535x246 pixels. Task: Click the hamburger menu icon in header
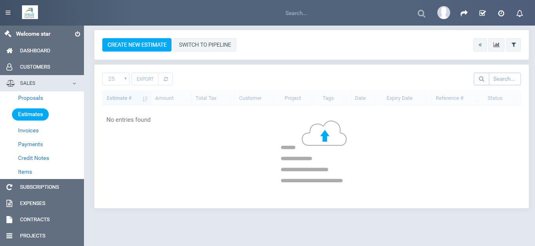tap(8, 13)
